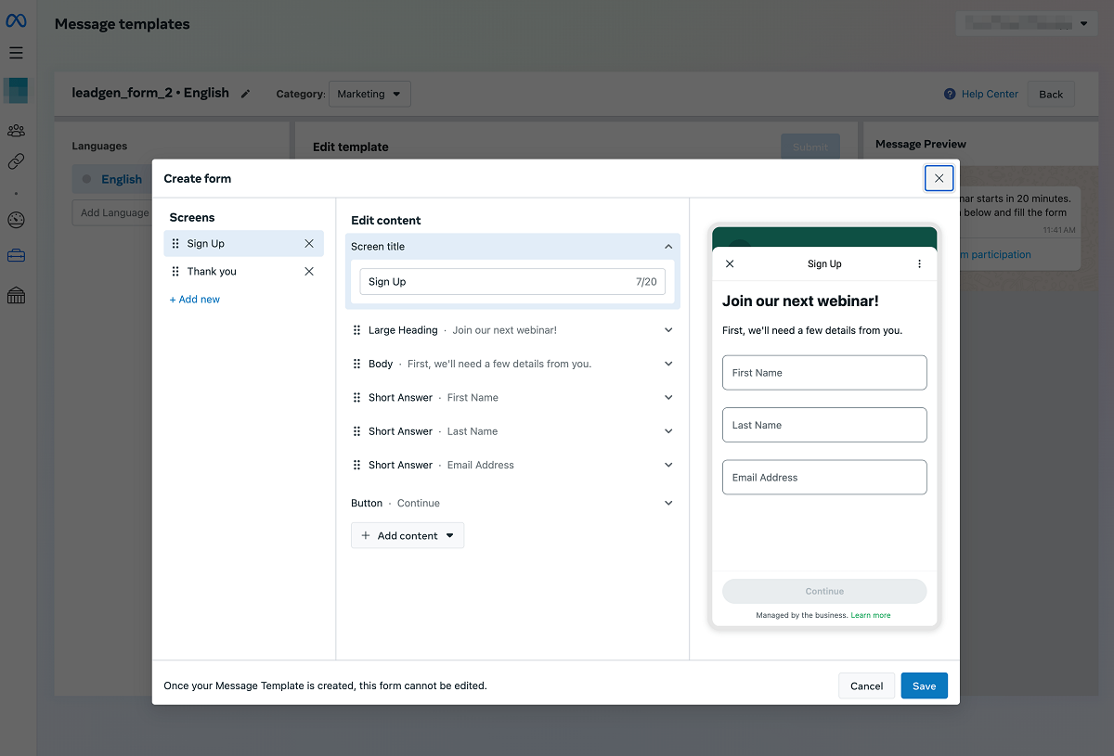Viewport: 1114px width, 756px height.
Task: Click the drag handle beside the Body row
Action: (356, 365)
